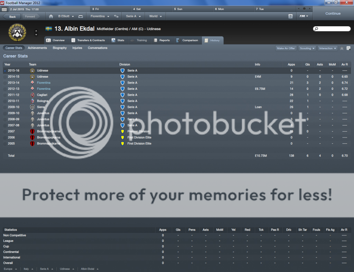Click the calendar previous arrow
354x272 pixels.
coord(299,9)
